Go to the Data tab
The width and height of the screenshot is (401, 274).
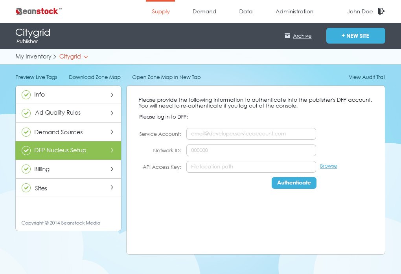click(246, 11)
